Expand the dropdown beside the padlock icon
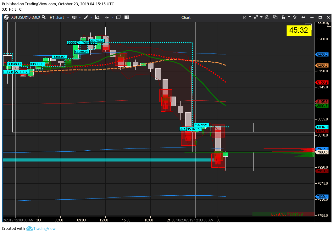Screen dimensions: 334x234 [289, 17]
